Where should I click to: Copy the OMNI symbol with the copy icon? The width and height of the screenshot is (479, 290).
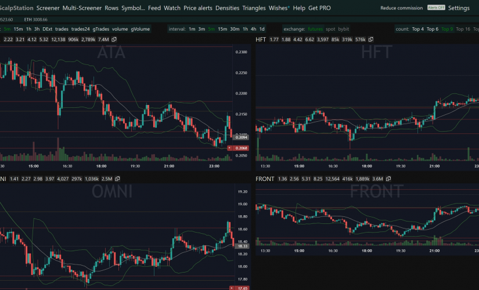coord(117,179)
